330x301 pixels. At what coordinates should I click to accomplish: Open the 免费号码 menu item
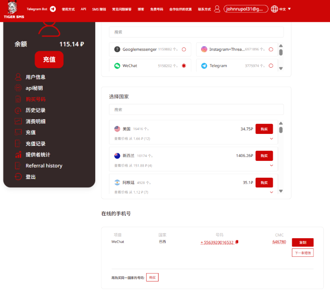coord(156,9)
